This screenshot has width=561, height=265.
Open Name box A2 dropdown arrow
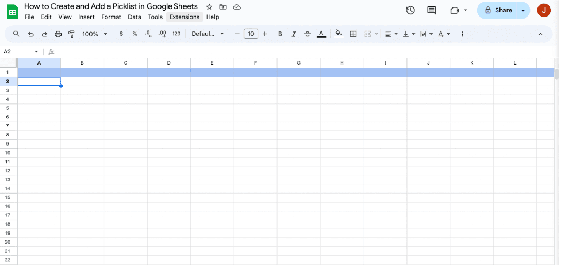pos(36,52)
